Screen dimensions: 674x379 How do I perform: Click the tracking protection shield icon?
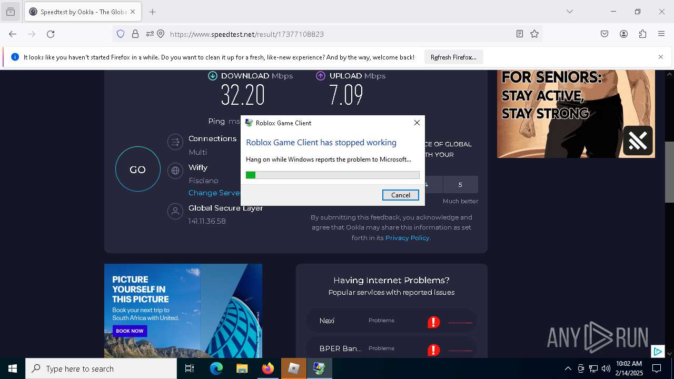(121, 34)
